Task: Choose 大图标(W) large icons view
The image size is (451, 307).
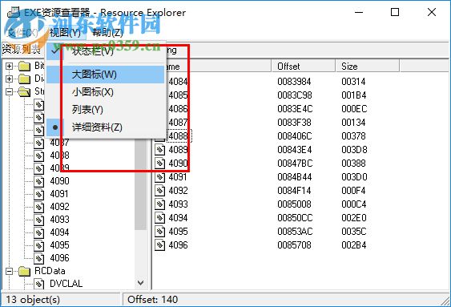Action: tap(106, 75)
